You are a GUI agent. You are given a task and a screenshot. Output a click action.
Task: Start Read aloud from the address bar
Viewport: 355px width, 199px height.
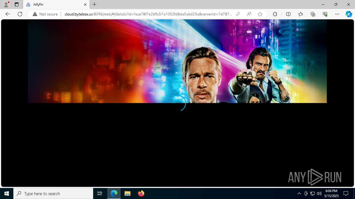point(249,14)
